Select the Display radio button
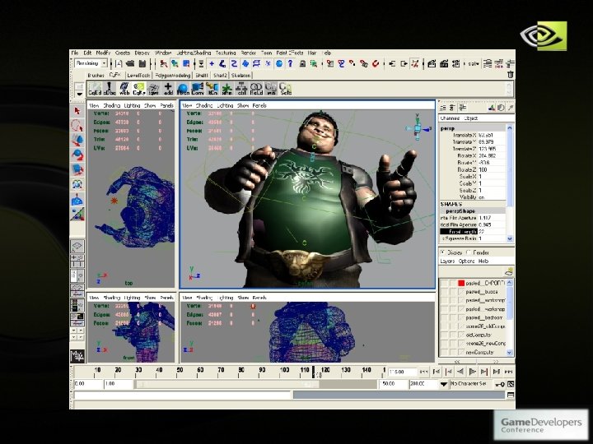The width and height of the screenshot is (593, 444). click(442, 252)
